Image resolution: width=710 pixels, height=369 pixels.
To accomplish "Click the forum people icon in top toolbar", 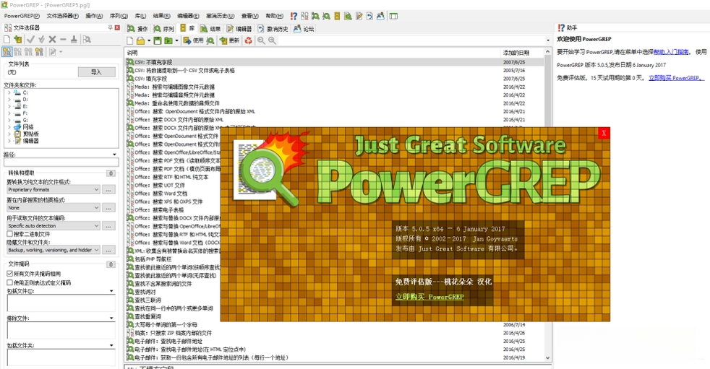I will pos(380,17).
